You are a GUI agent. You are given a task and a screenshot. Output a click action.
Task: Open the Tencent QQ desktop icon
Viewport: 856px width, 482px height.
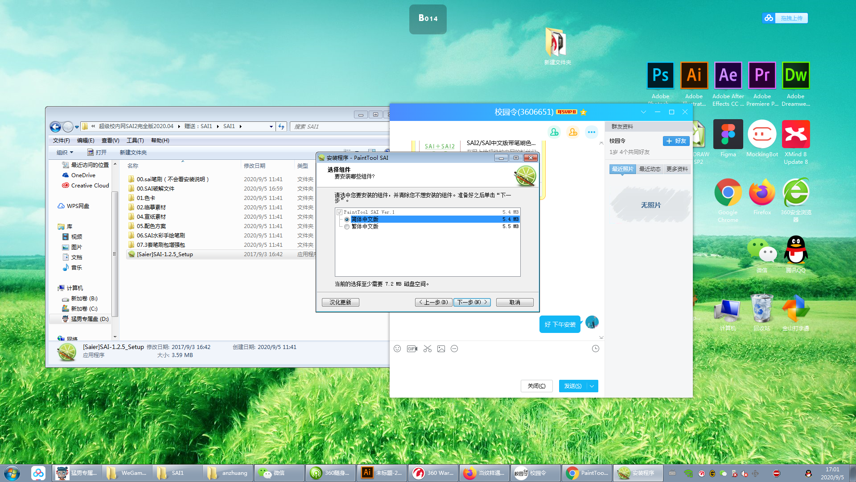pyautogui.click(x=796, y=250)
